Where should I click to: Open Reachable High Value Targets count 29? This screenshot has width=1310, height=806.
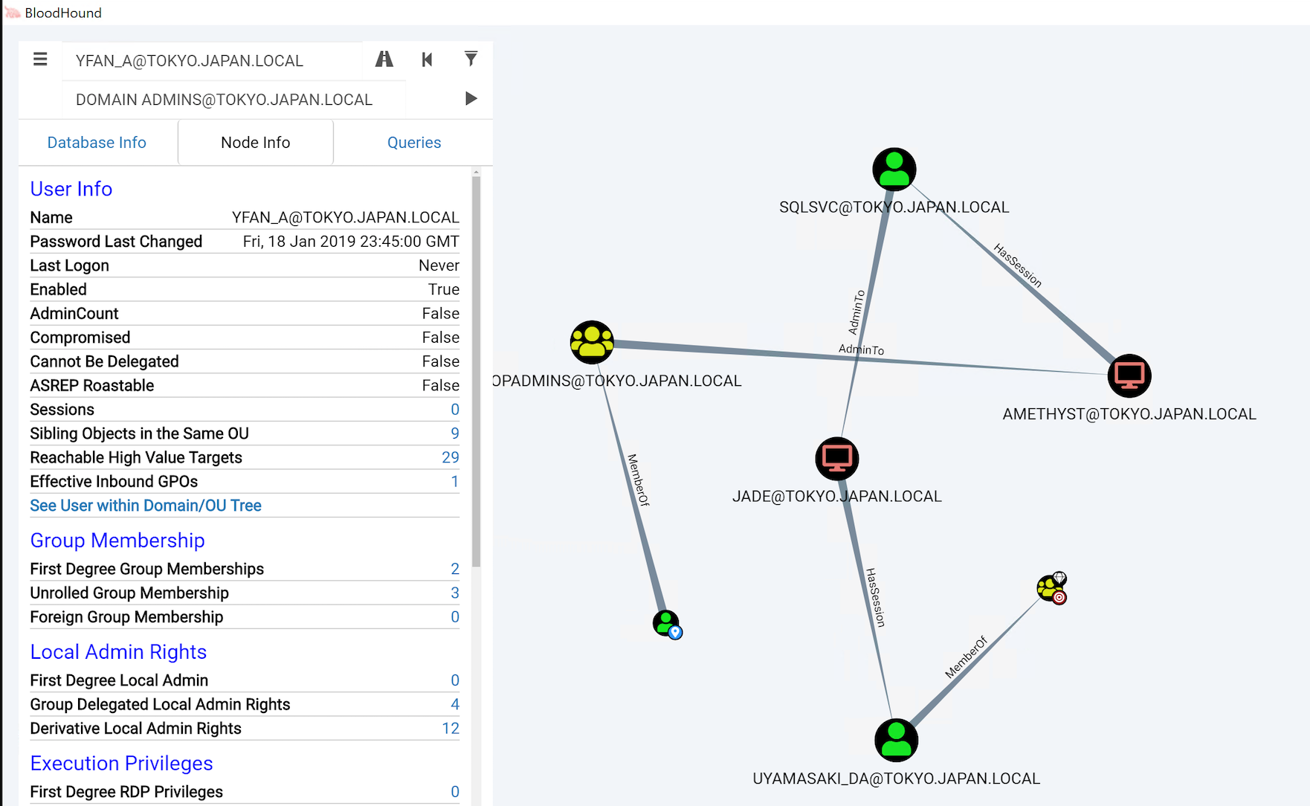tap(450, 457)
